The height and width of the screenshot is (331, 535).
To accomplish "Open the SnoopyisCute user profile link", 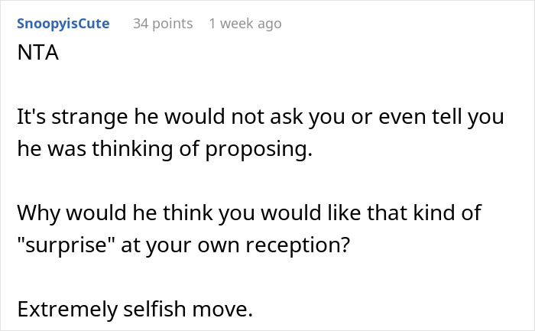I will (63, 24).
